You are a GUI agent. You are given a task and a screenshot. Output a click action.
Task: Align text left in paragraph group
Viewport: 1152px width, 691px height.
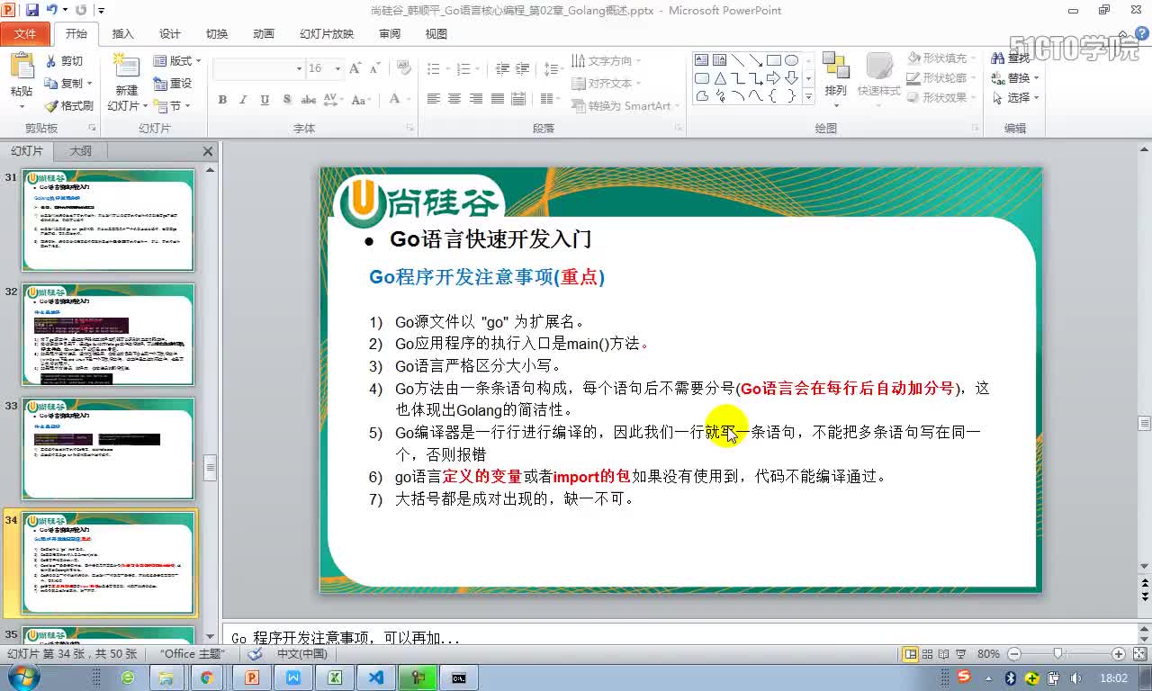pyautogui.click(x=433, y=99)
